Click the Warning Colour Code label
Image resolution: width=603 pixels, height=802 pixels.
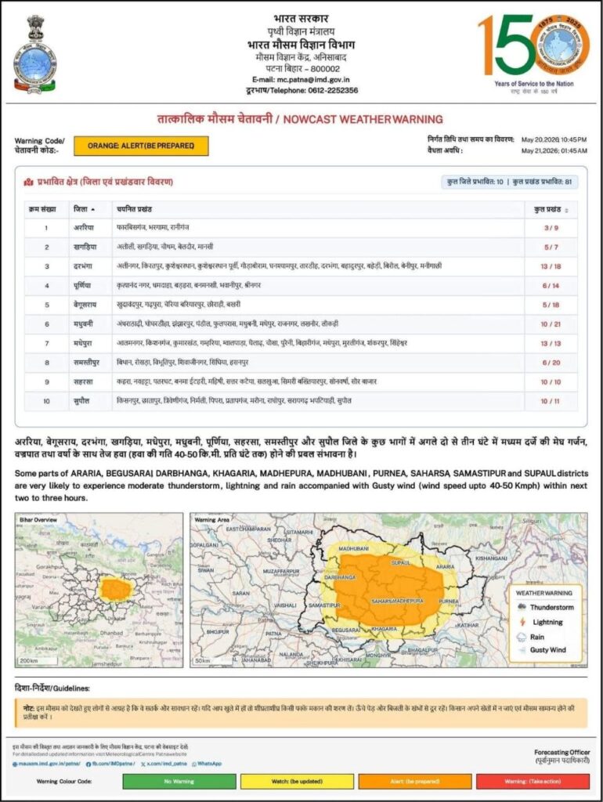tap(64, 782)
